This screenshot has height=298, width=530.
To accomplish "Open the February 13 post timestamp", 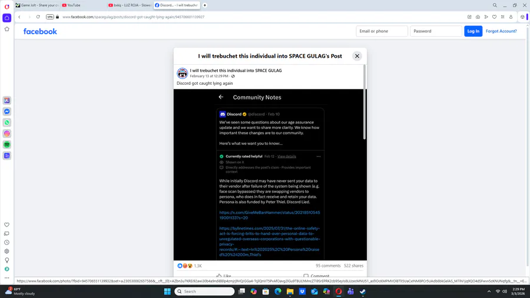I will click(209, 76).
